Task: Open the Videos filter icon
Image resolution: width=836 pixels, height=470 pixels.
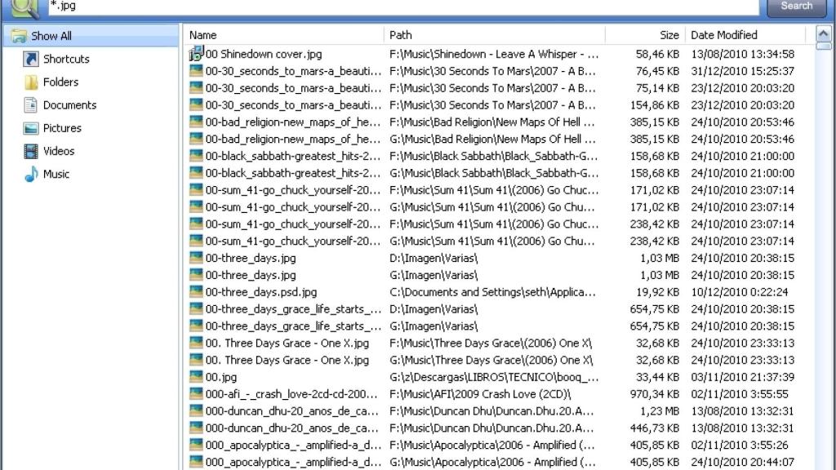Action: (x=31, y=151)
